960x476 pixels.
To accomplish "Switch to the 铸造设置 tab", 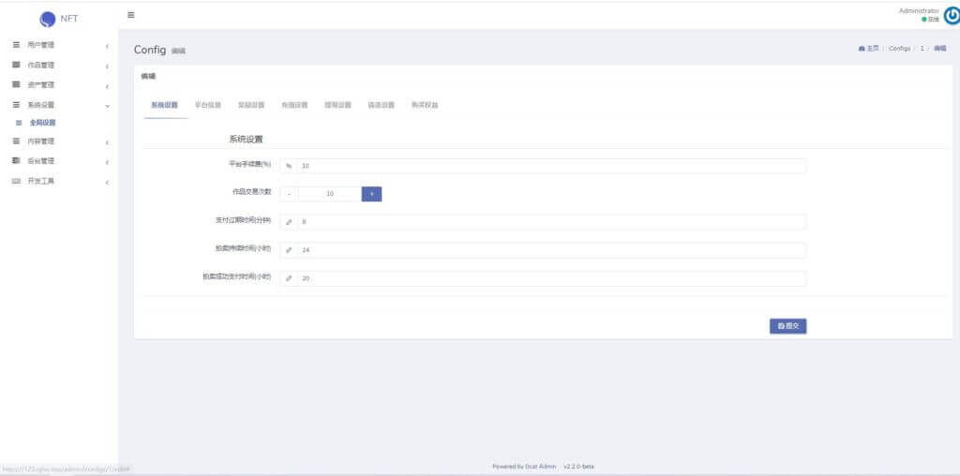I will point(382,105).
